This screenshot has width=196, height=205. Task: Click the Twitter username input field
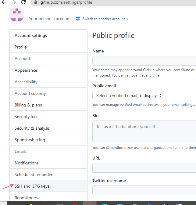pos(144,190)
